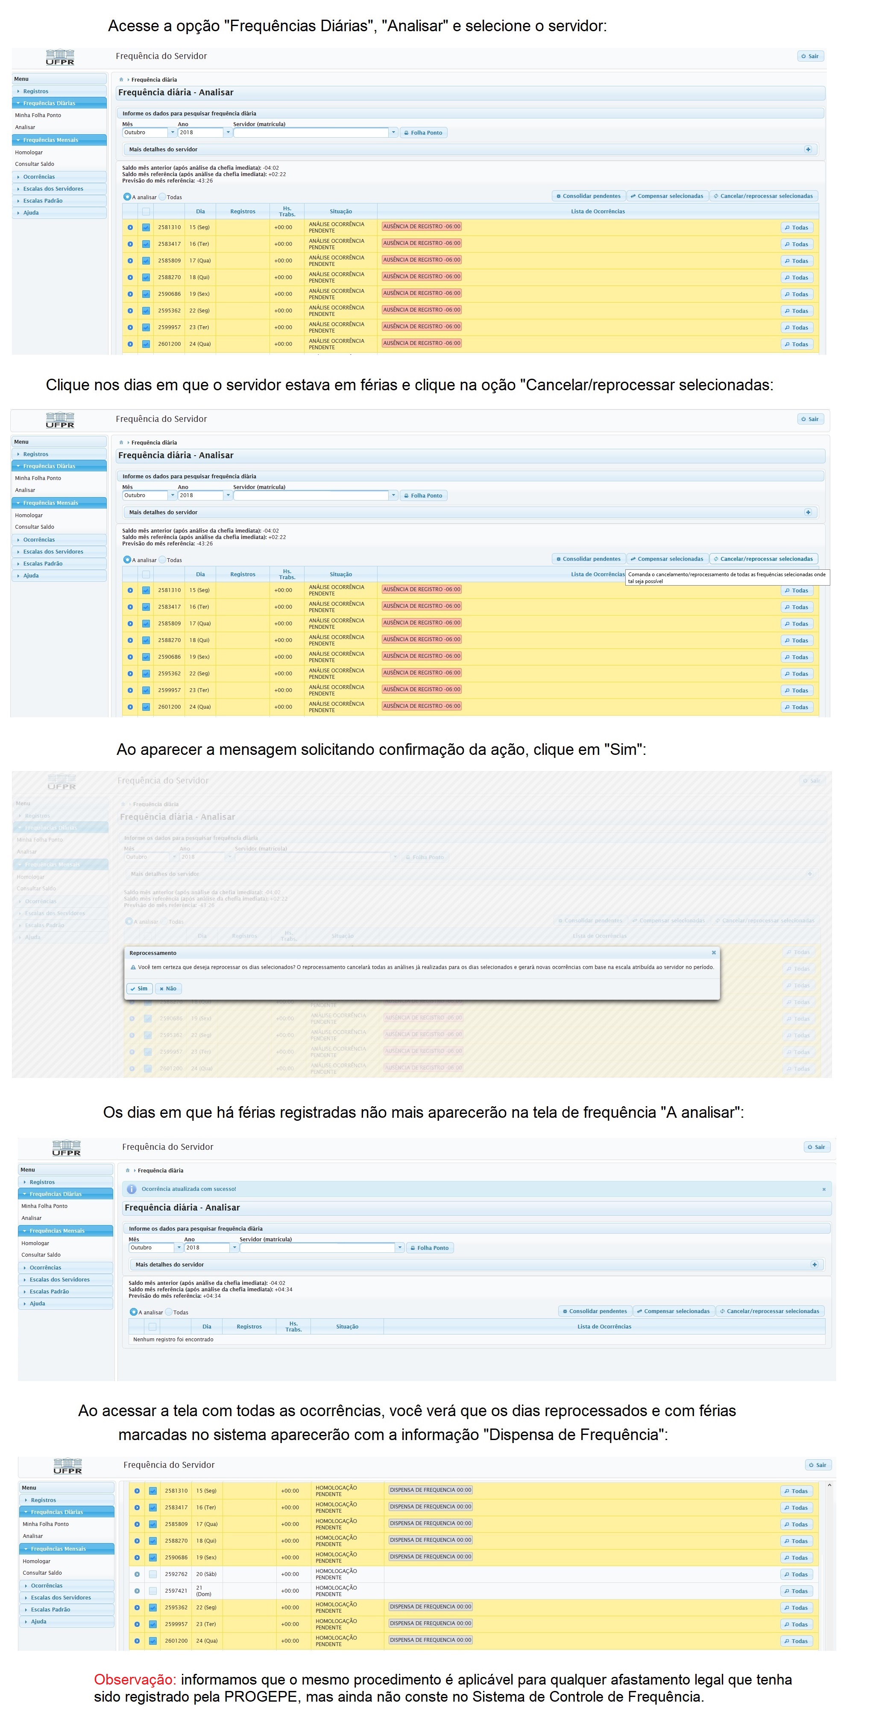Click Compensar selecionadas on the success screen

pyautogui.click(x=674, y=1311)
